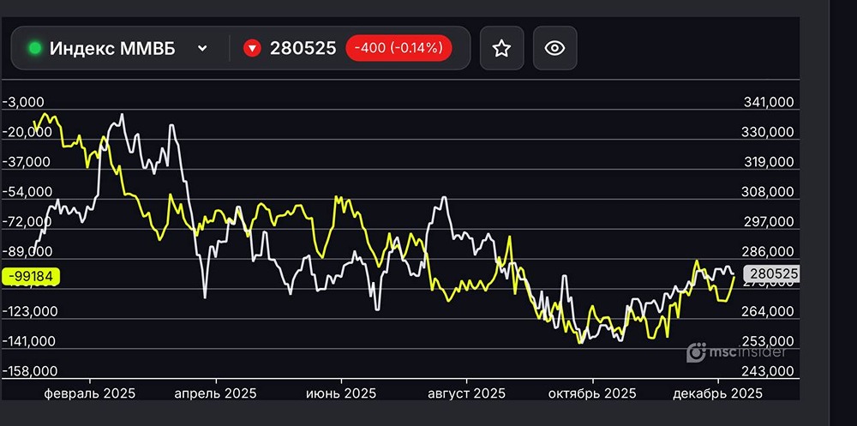Viewport: 857px width, 426px height.
Task: Click the 243,000 right axis value
Action: click(x=769, y=371)
